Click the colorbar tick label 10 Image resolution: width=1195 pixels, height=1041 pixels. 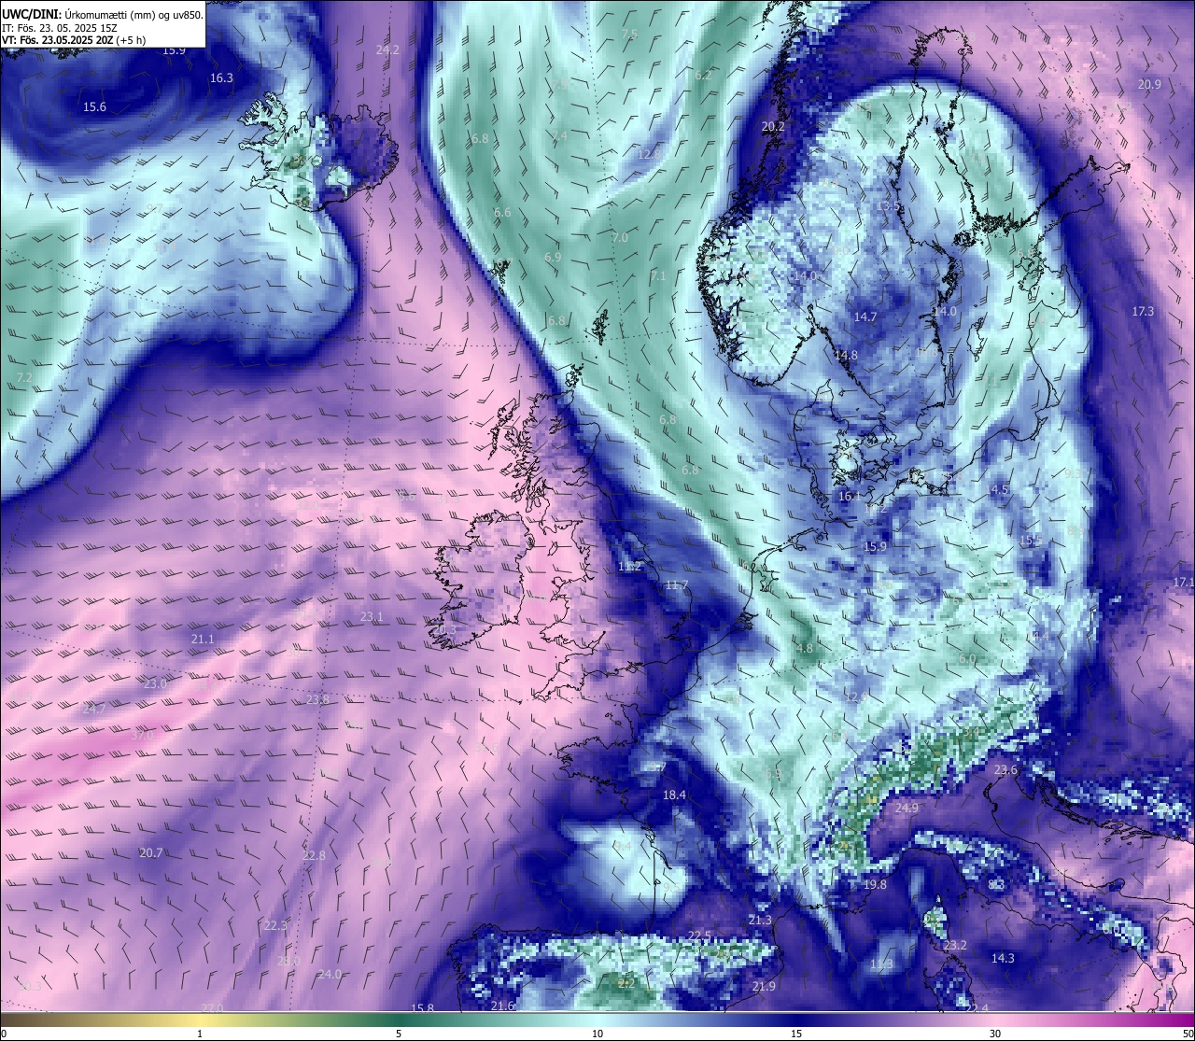[597, 1034]
